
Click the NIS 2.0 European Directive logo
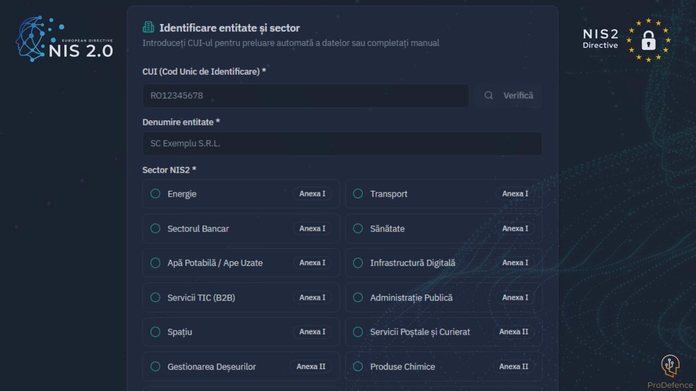64,39
